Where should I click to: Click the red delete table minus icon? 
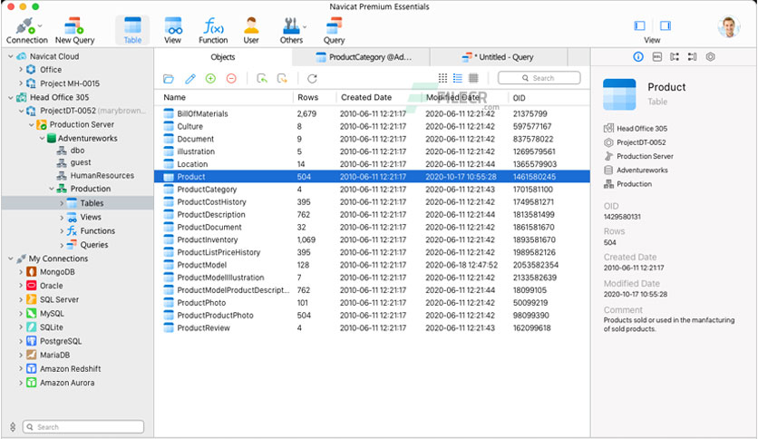231,78
